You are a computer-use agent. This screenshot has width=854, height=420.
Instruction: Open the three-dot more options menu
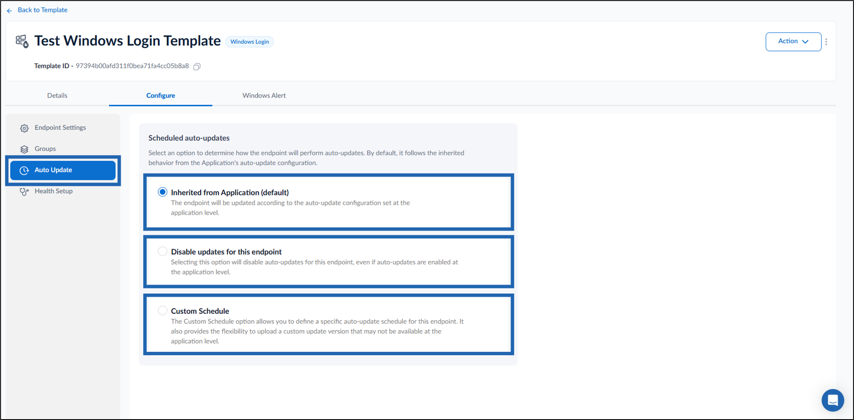pos(826,42)
